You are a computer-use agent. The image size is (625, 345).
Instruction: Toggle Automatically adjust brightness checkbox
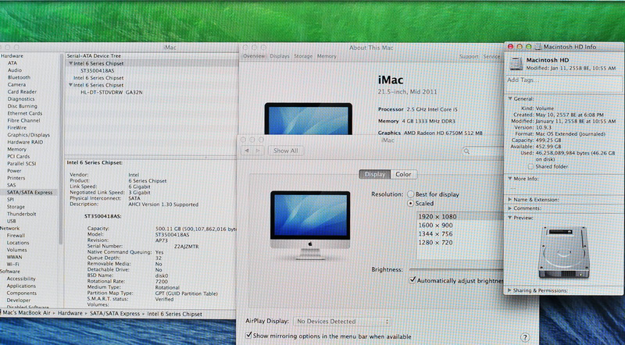(412, 280)
